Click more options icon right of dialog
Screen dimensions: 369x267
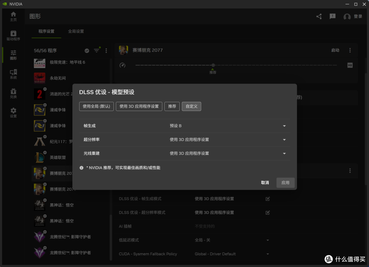tap(350, 171)
